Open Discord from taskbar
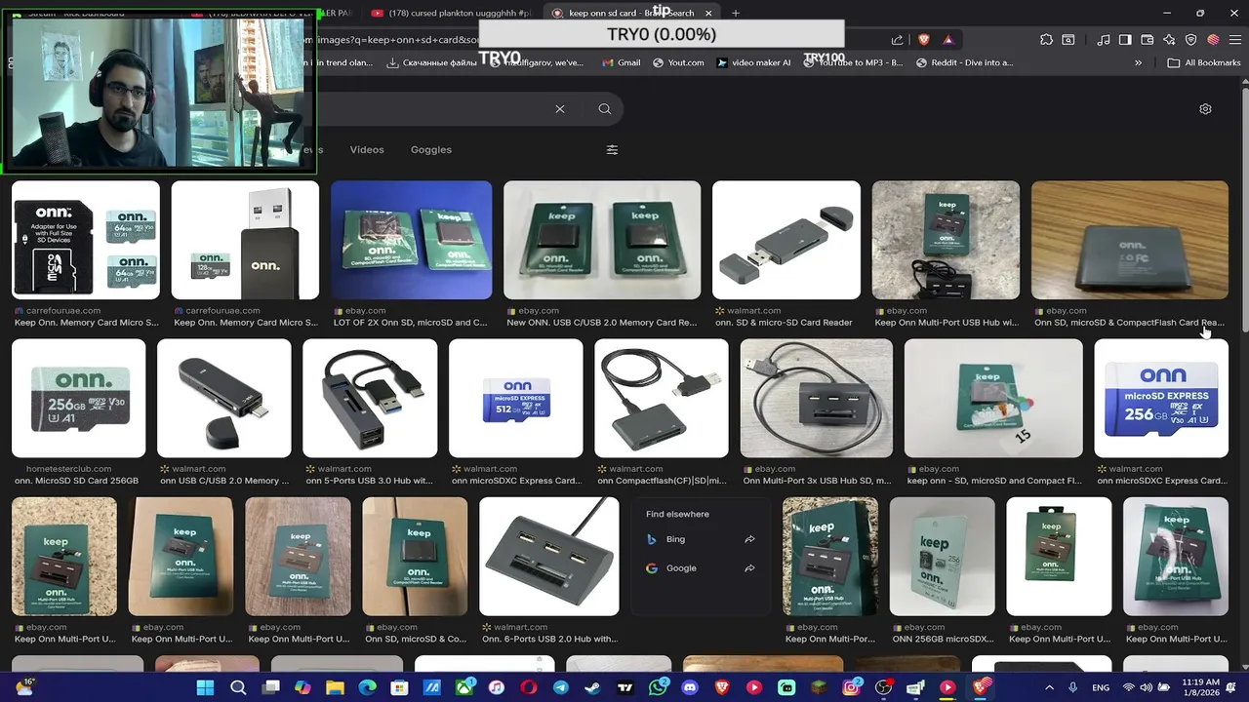 690,687
